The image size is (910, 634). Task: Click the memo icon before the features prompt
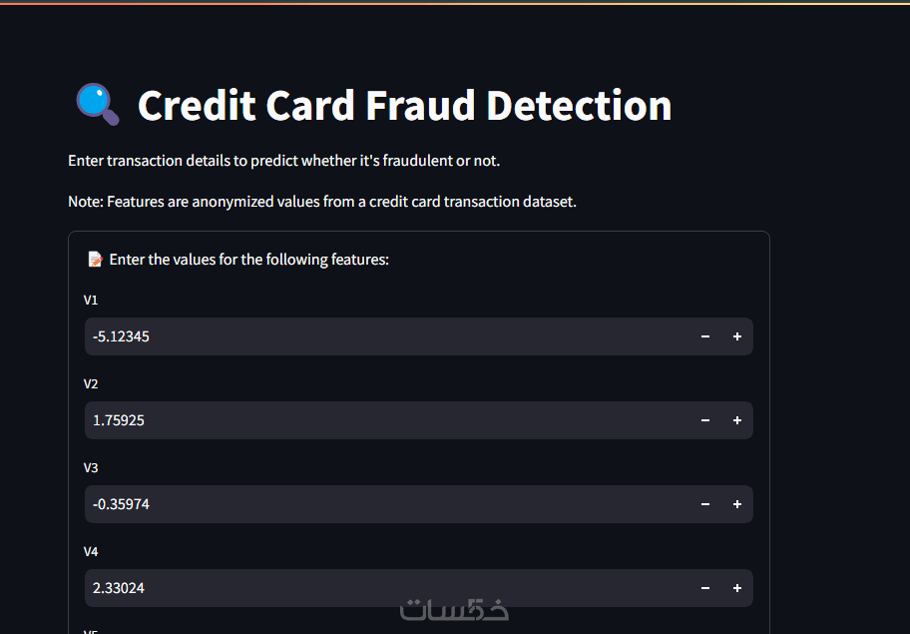point(96,260)
